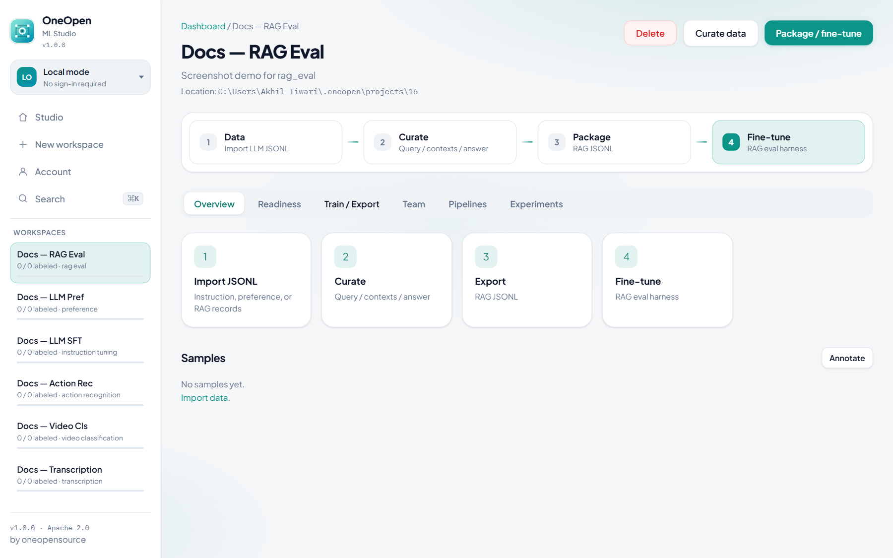This screenshot has height=558, width=893.
Task: Click the Search magnifier icon
Action: pyautogui.click(x=23, y=199)
